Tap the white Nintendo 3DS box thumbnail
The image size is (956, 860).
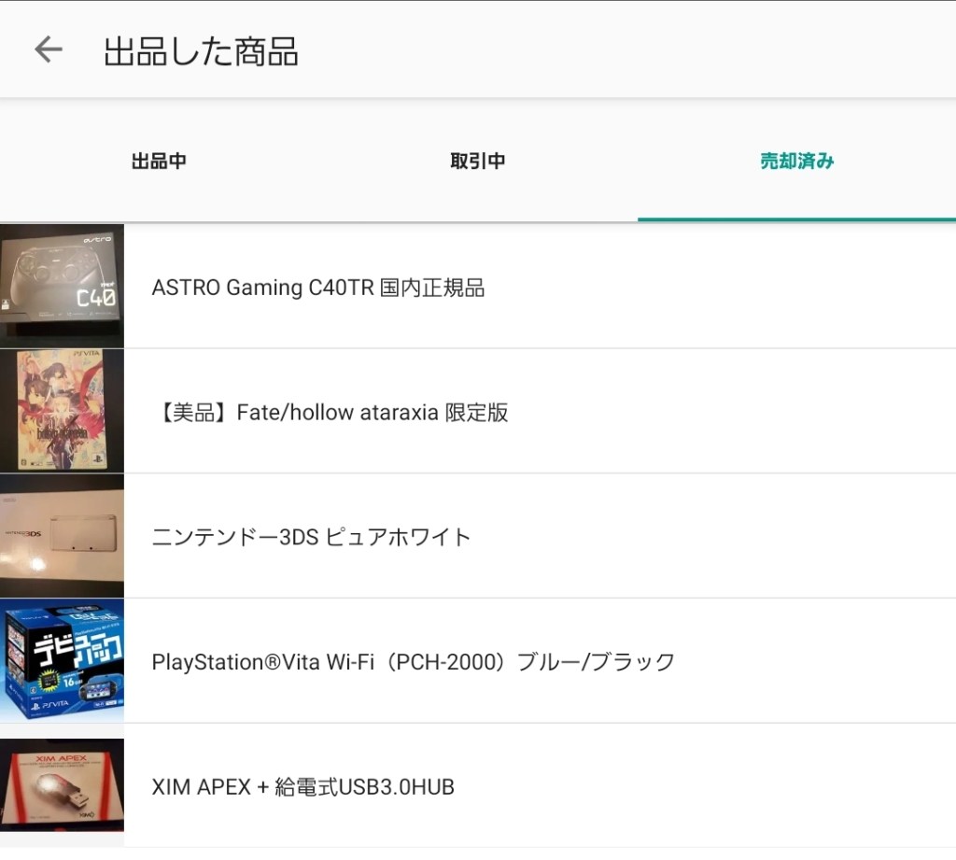tap(62, 536)
